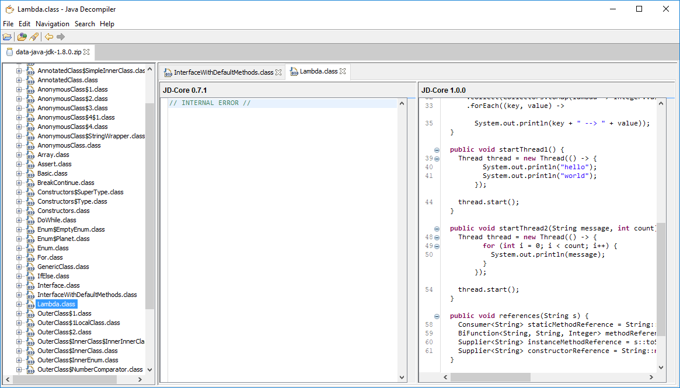
Task: Click the Backward navigation arrow
Action: pyautogui.click(x=49, y=37)
